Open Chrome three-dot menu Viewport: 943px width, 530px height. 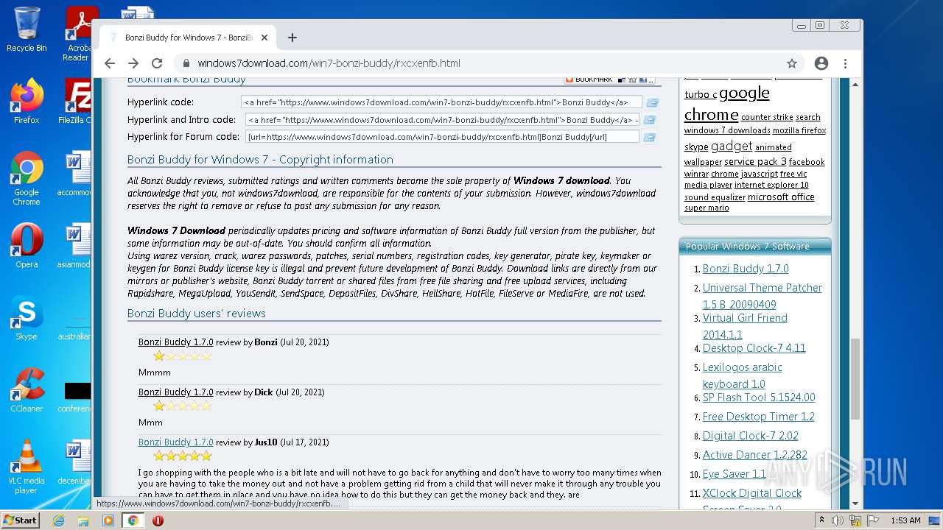click(846, 63)
